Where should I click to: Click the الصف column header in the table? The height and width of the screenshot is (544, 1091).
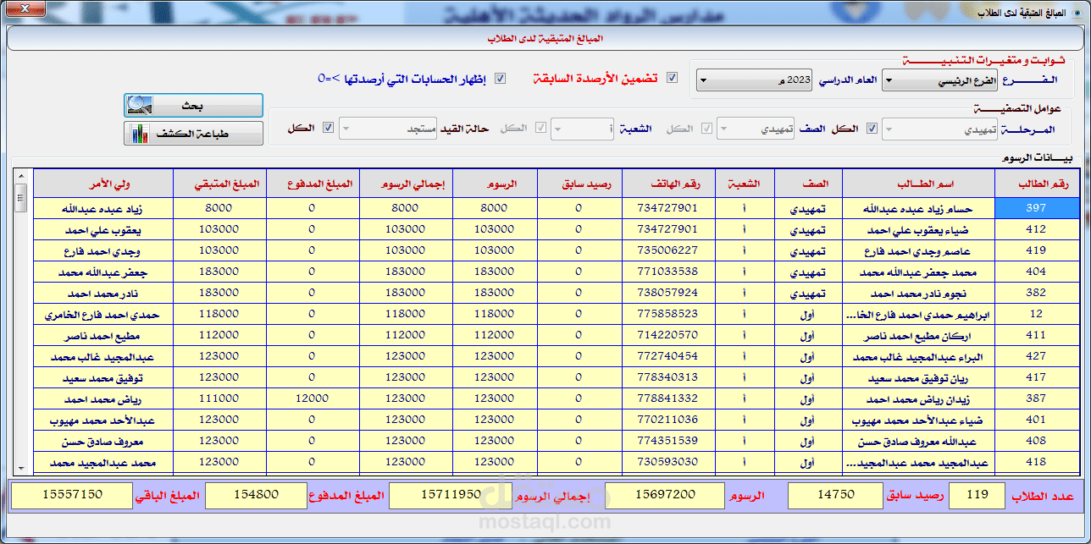click(x=808, y=184)
